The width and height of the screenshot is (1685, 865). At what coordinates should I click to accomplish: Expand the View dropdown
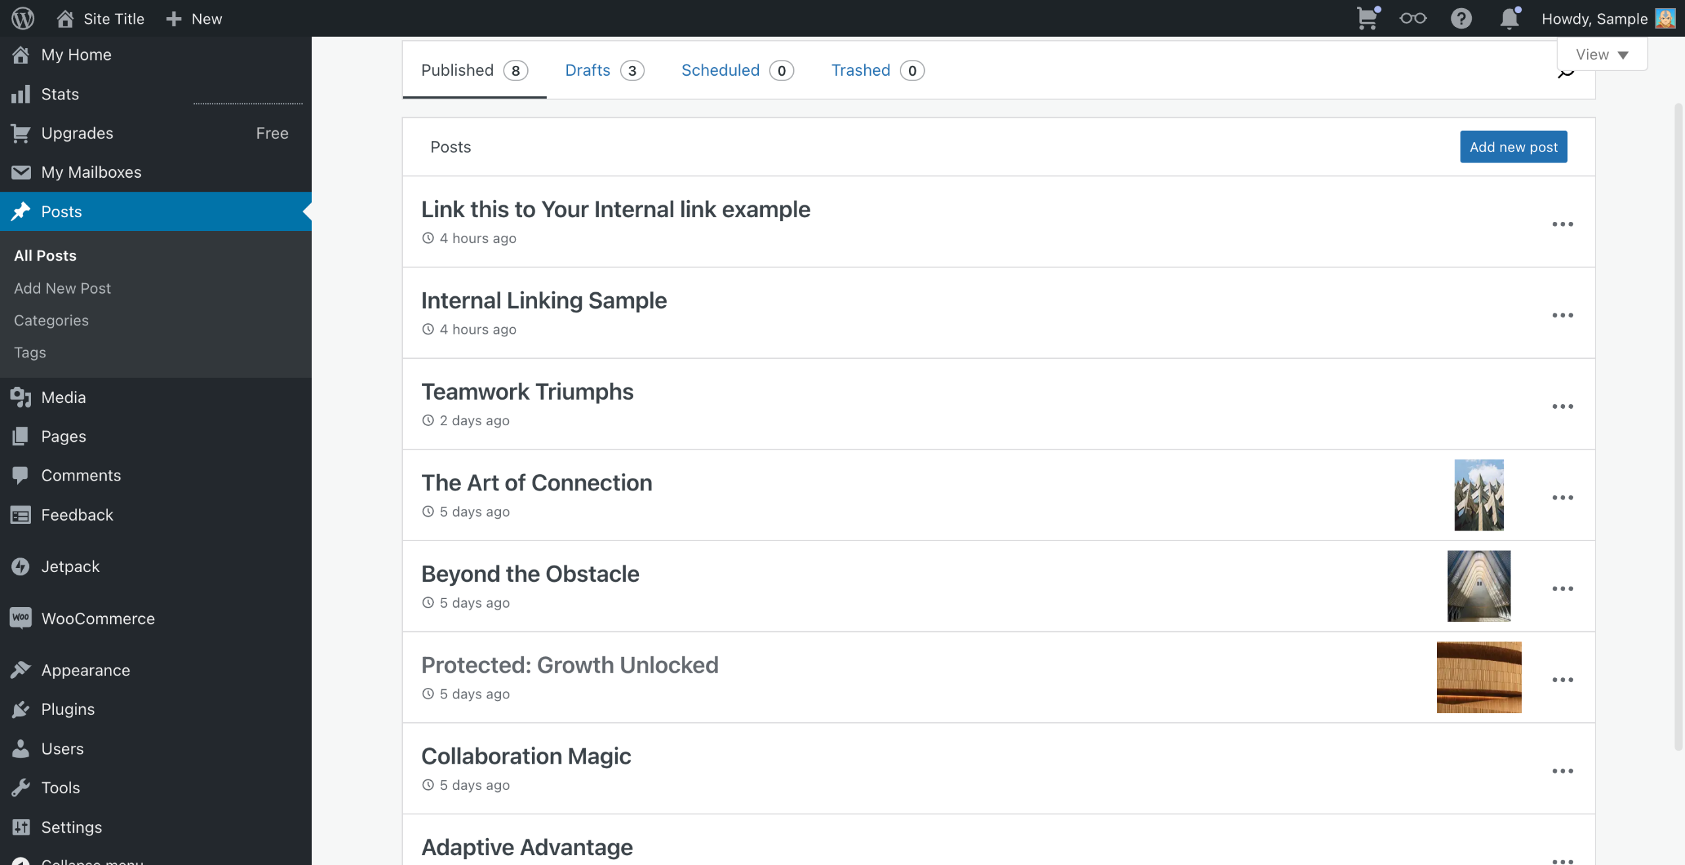coord(1601,55)
